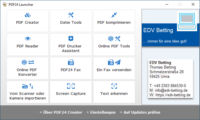Launch Datei Tools wrench icon
Screen dimensions: 200x120
tap(71, 15)
